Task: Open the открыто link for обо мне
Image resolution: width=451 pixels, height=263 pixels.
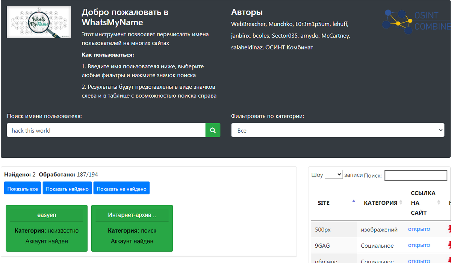Action: coord(419,261)
